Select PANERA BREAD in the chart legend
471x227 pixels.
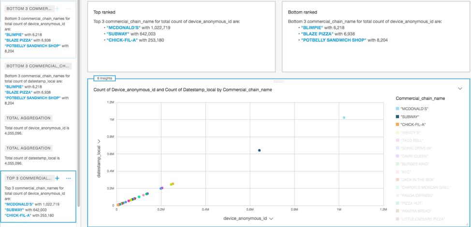(416, 211)
